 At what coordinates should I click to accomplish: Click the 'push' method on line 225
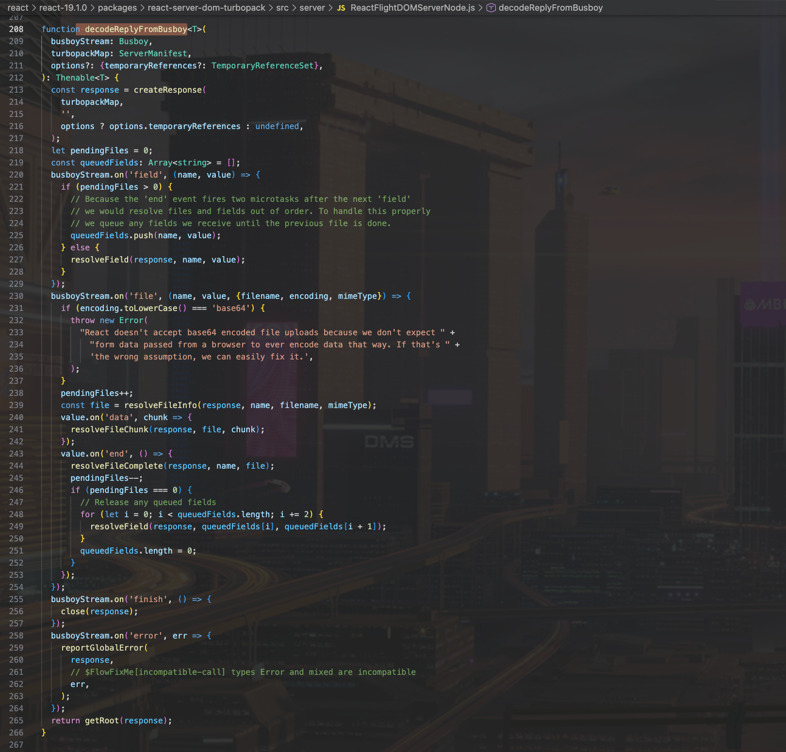[143, 235]
